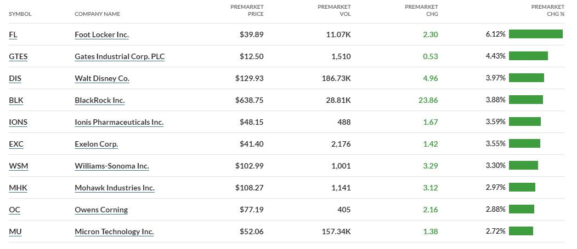Screen dimensions: 577x249
Task: Click the Owens Corning company link
Action: [101, 210]
